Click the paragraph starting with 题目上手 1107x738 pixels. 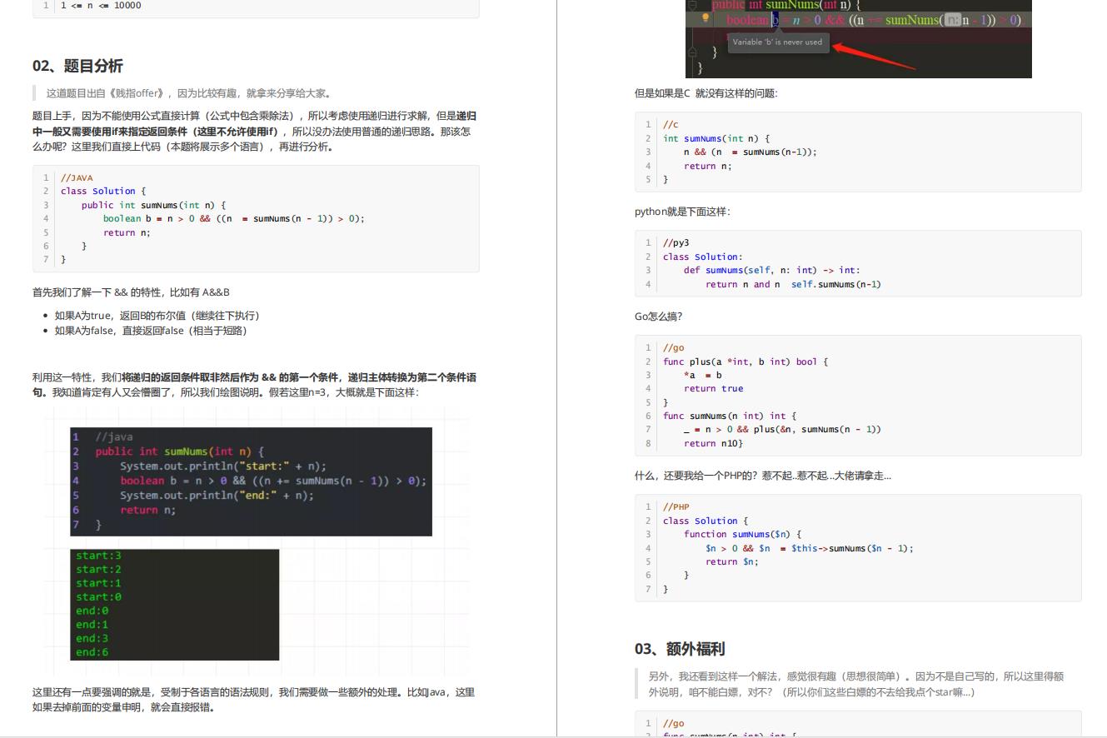[255, 132]
